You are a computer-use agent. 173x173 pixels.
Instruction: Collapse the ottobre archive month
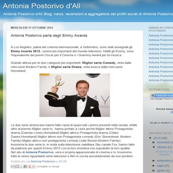154,147
